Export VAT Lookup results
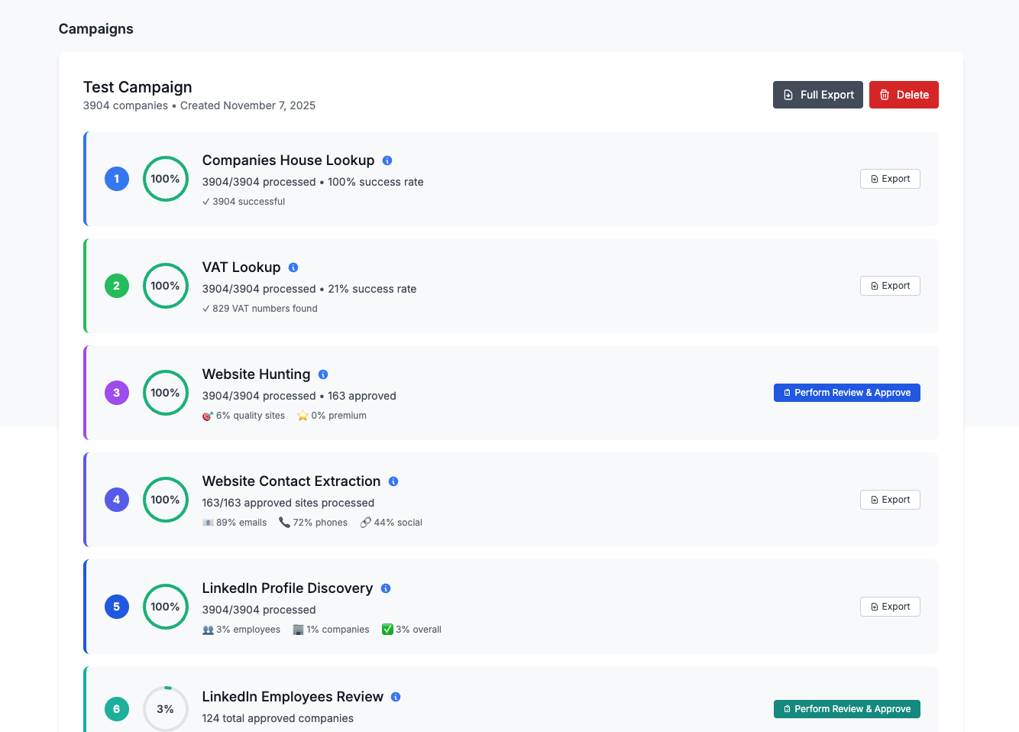 pyautogui.click(x=890, y=286)
